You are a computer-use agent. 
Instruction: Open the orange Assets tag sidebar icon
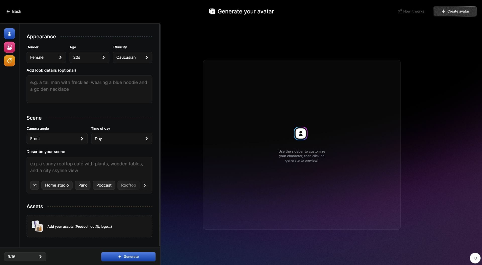9,61
